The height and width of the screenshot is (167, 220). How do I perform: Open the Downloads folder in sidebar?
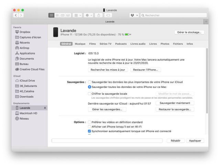pyautogui.click(x=24, y=96)
